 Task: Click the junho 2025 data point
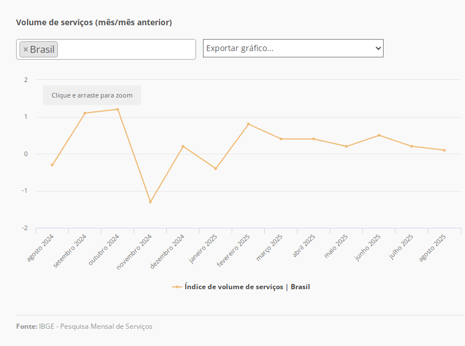click(379, 135)
